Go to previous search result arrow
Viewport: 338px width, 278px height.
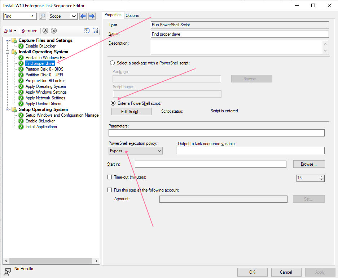click(x=83, y=16)
